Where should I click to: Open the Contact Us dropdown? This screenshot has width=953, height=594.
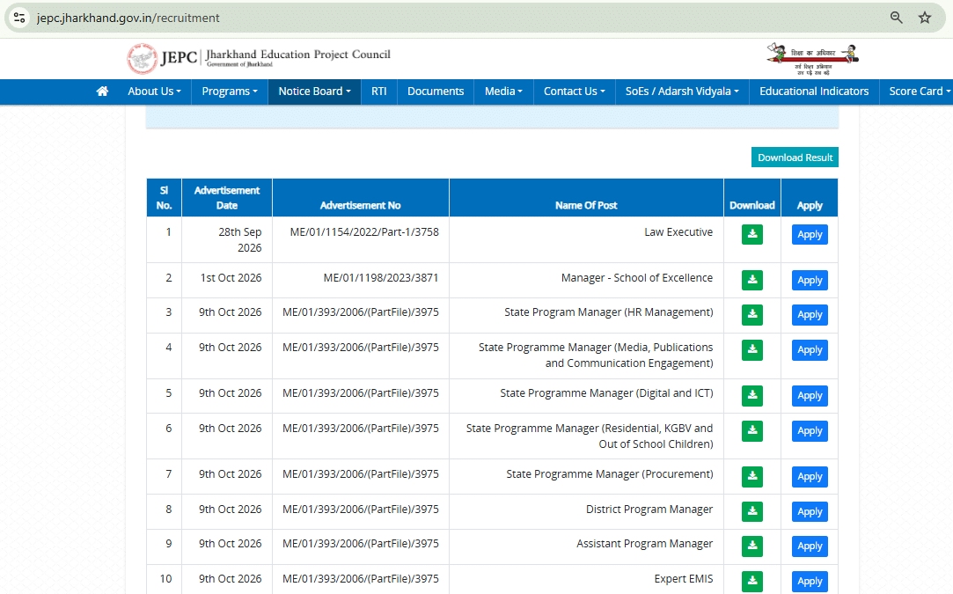575,92
